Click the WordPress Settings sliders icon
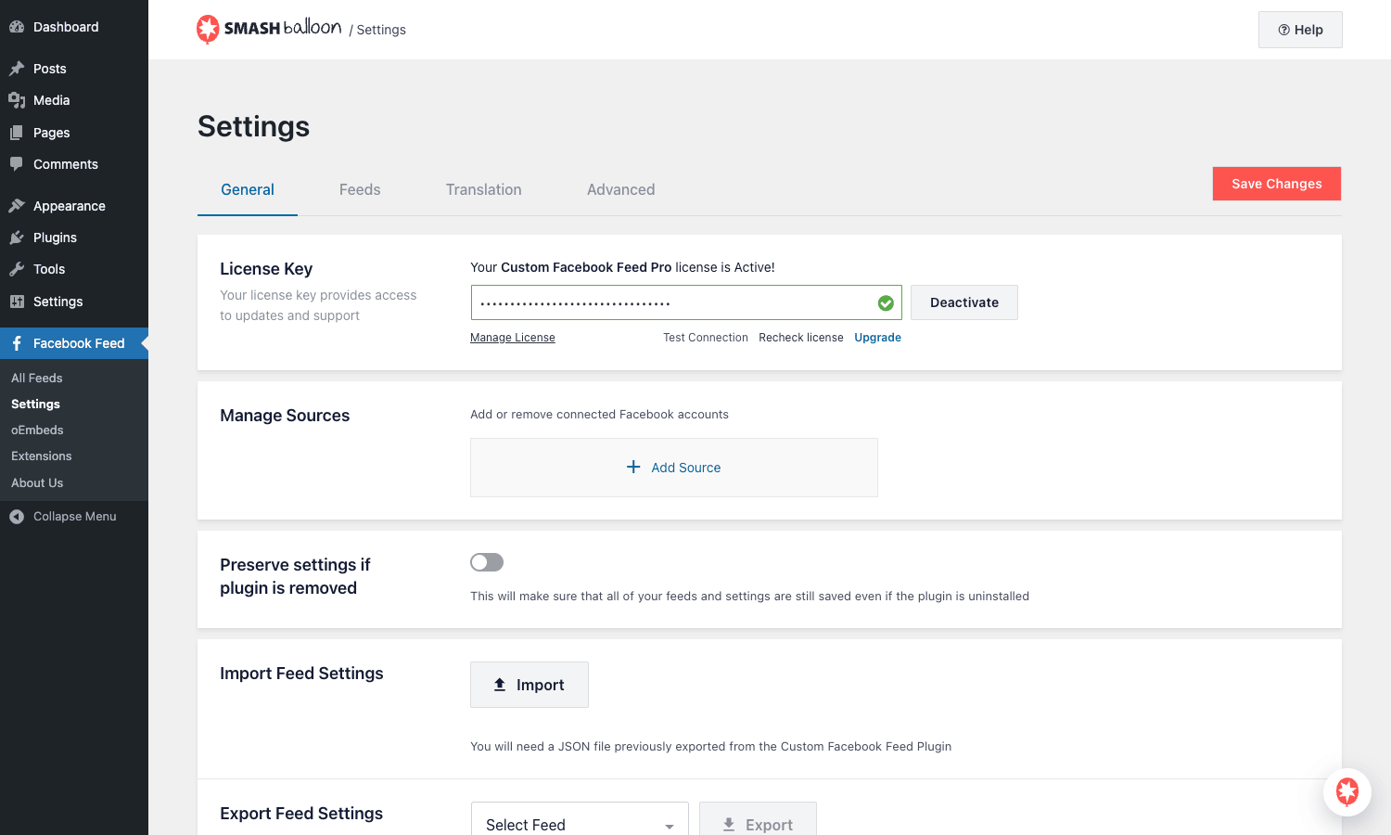This screenshot has height=835, width=1391. pyautogui.click(x=17, y=302)
